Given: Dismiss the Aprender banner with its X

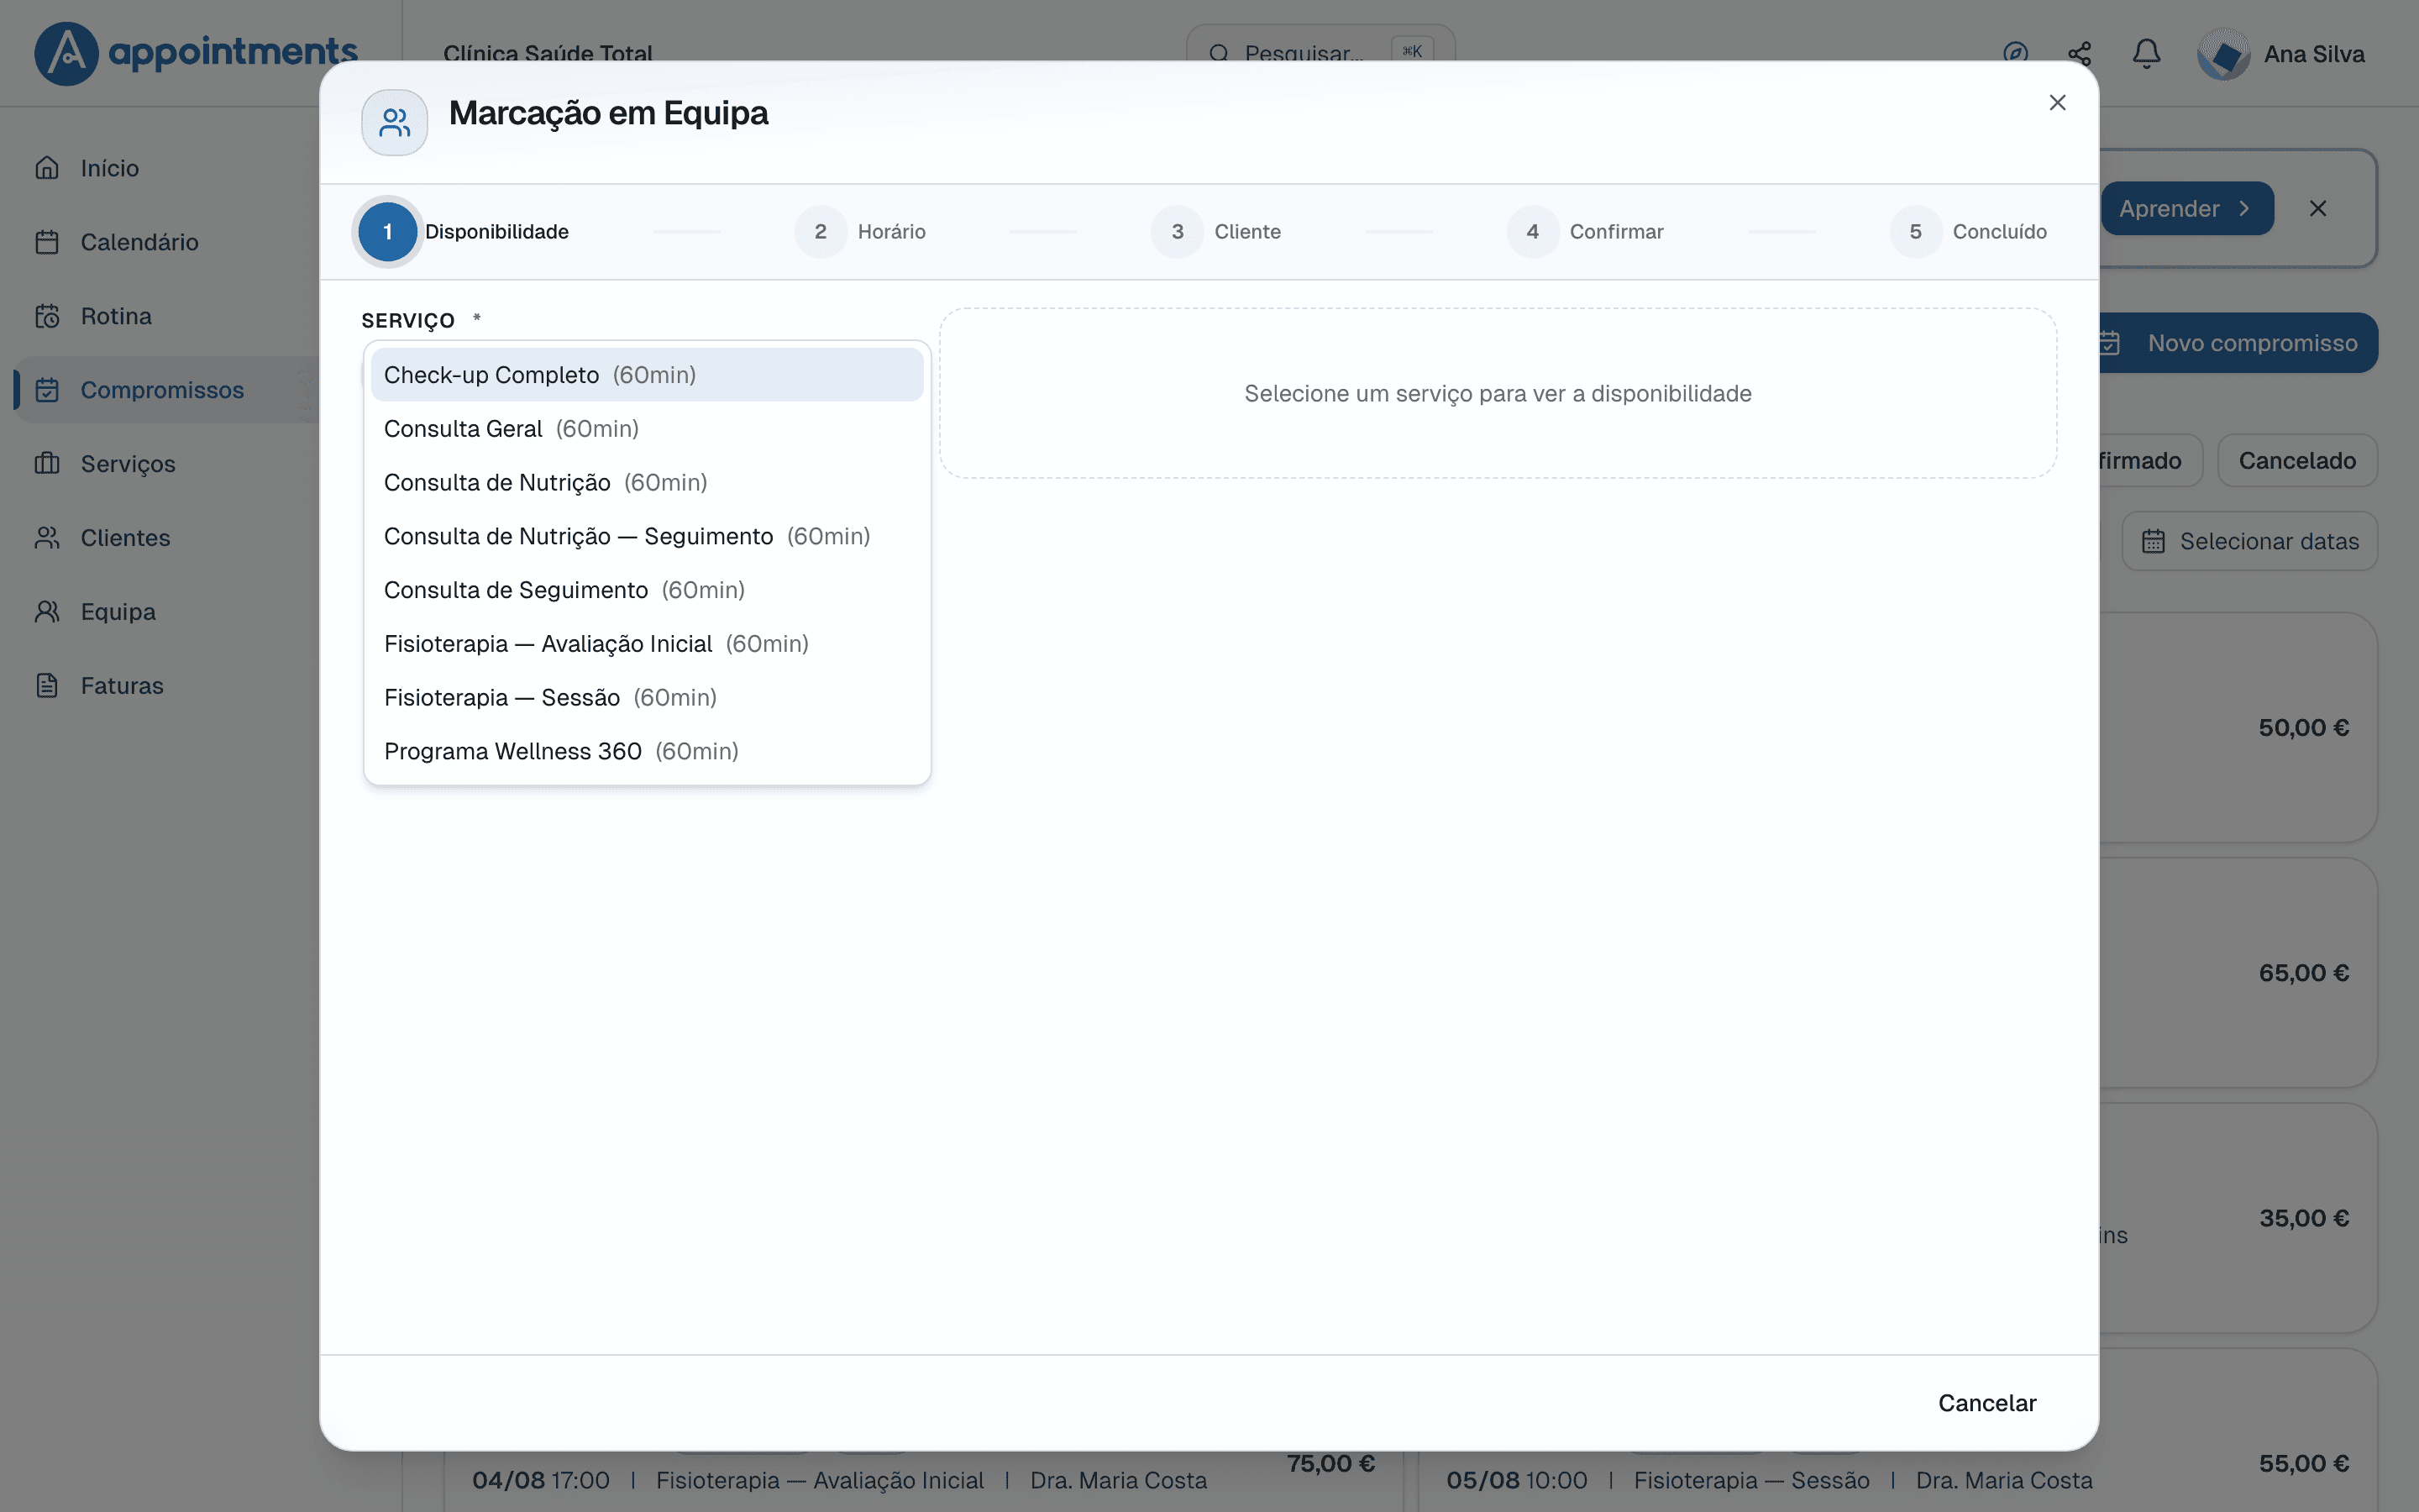Looking at the screenshot, I should pos(2318,208).
